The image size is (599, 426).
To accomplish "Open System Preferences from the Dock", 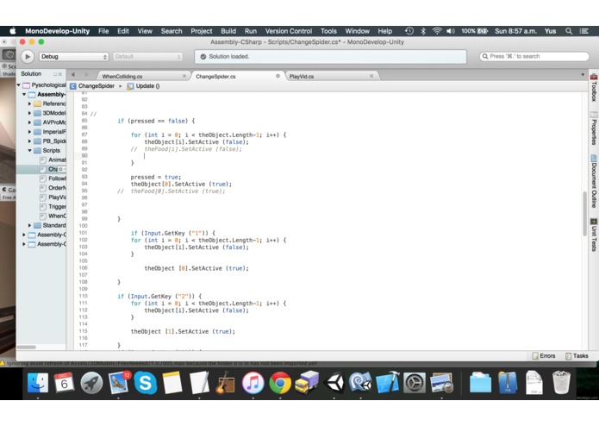I will click(x=415, y=382).
